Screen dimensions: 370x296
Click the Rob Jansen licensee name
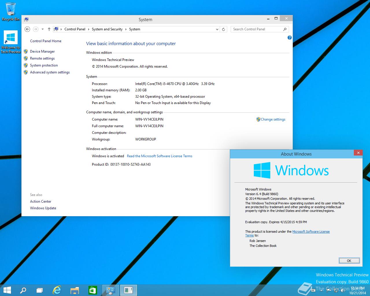click(258, 241)
